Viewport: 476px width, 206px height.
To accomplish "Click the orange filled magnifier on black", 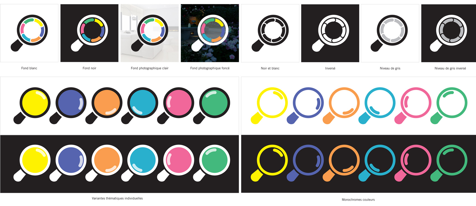I will (x=104, y=163).
